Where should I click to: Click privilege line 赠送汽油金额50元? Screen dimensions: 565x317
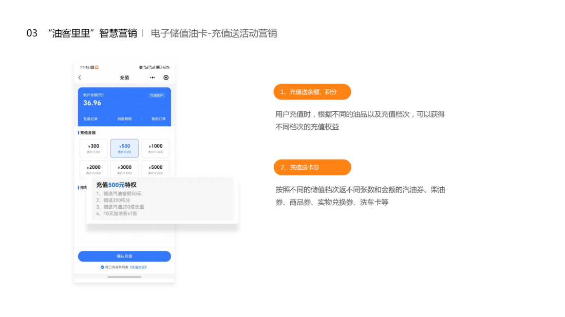point(119,193)
